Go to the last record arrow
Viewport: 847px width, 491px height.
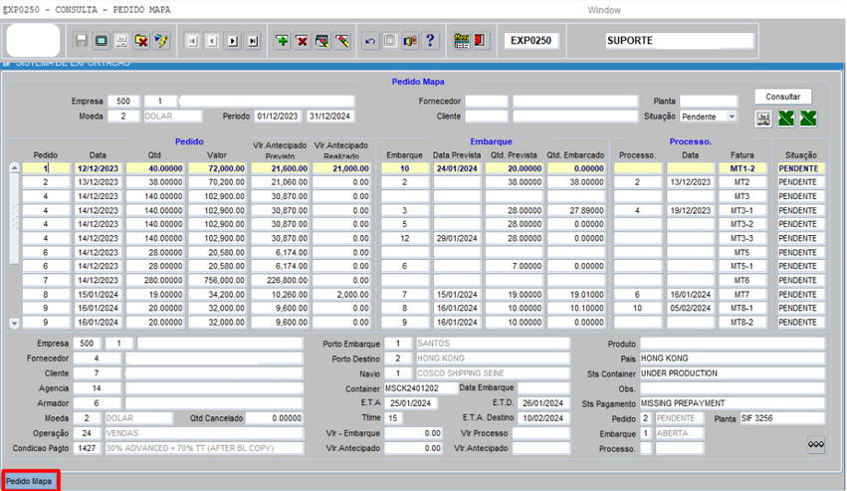pos(253,41)
